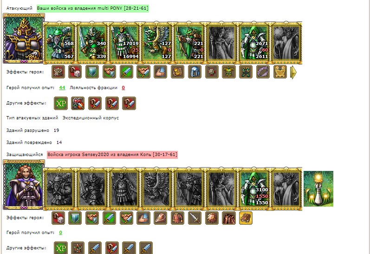Select the defender's female hero portrait
Screen dimensions: 370x254
point(24,184)
